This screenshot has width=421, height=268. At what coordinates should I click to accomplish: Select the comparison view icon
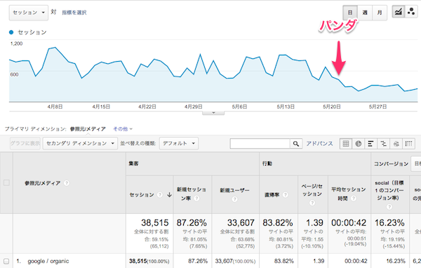(383, 144)
